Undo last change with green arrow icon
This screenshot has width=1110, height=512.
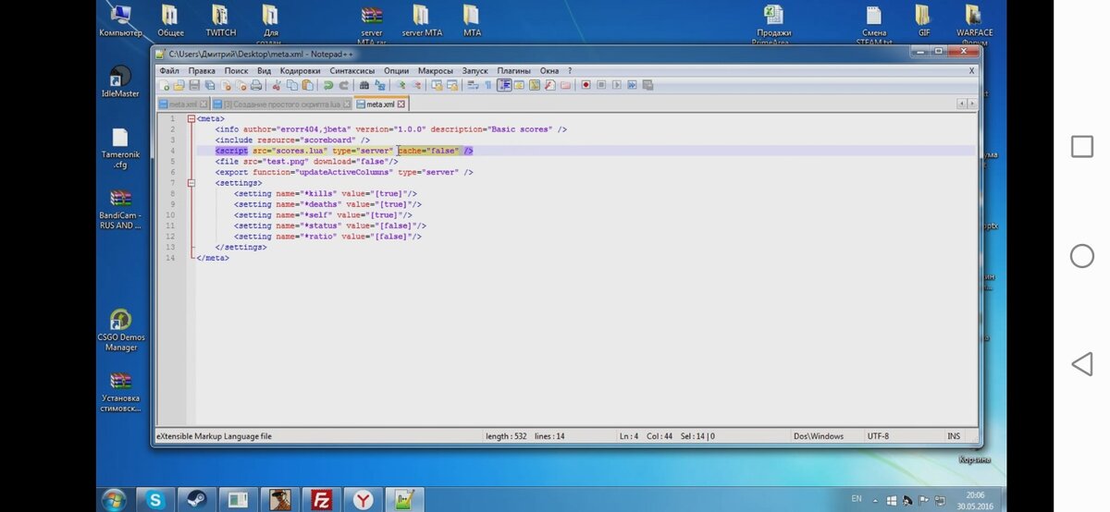click(328, 85)
